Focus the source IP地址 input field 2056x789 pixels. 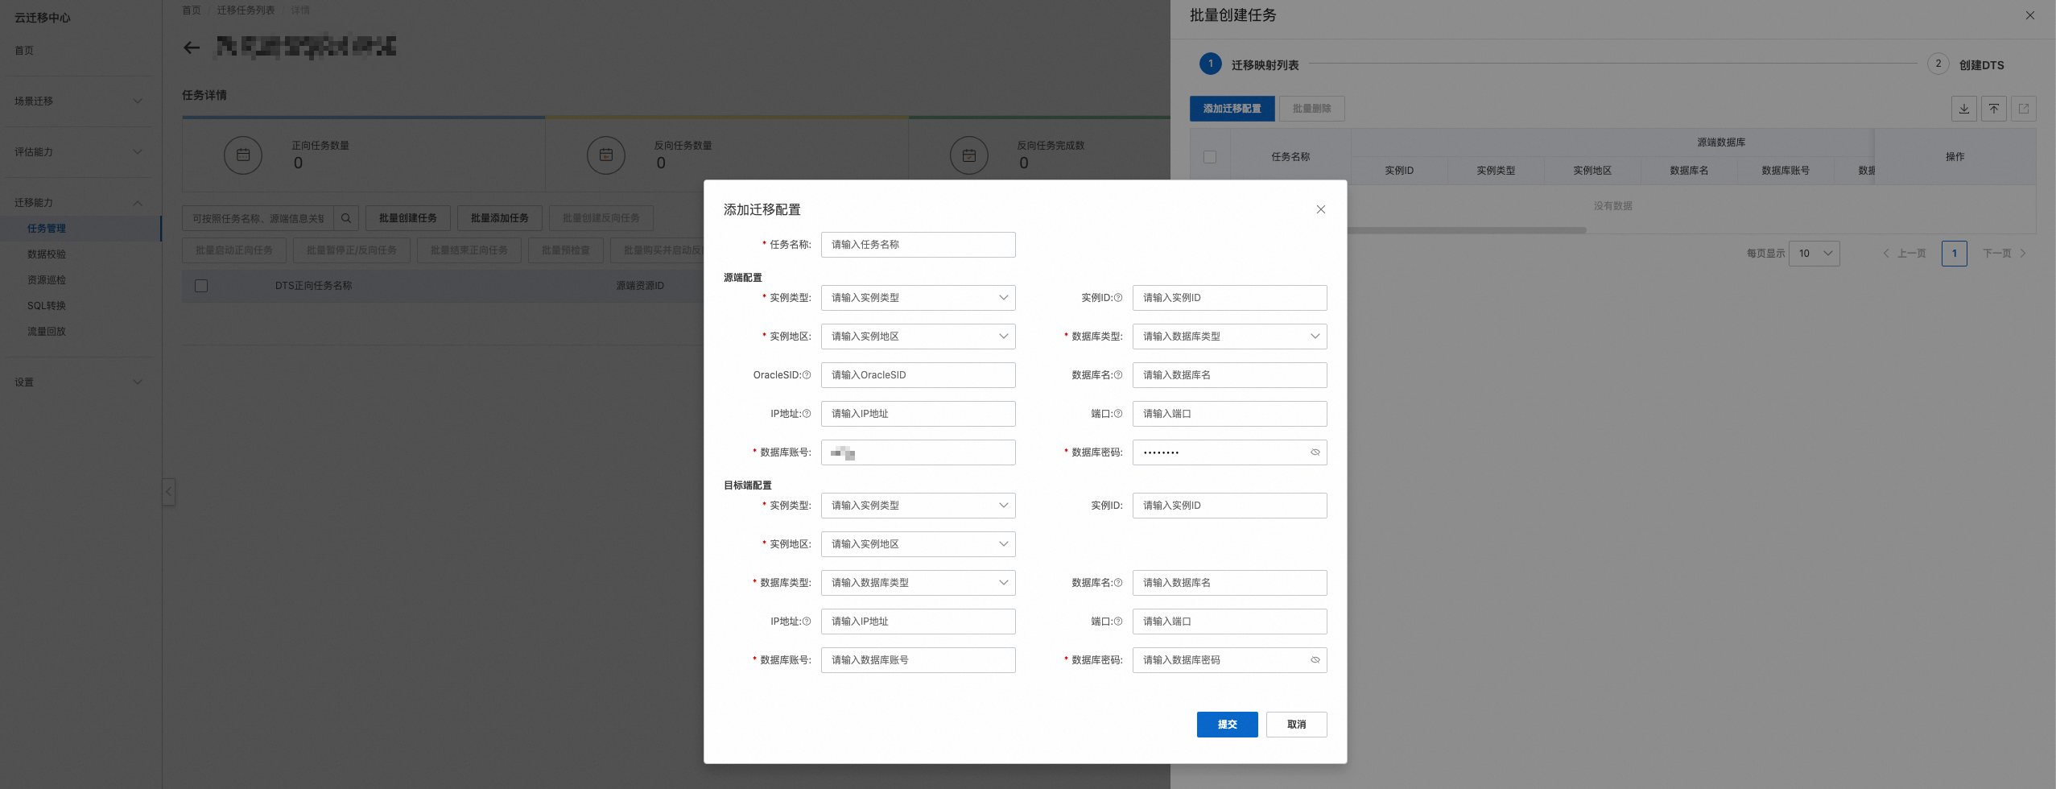click(x=918, y=414)
